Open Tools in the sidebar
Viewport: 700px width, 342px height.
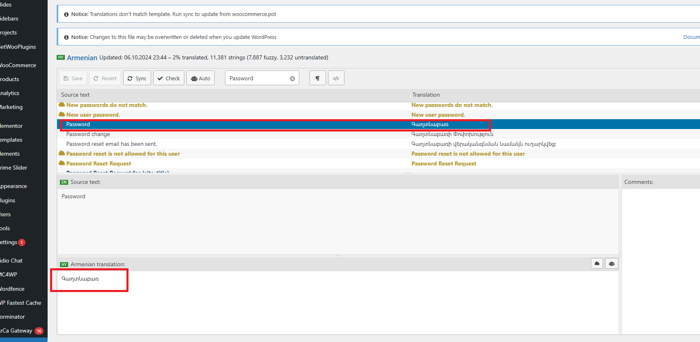[5, 228]
